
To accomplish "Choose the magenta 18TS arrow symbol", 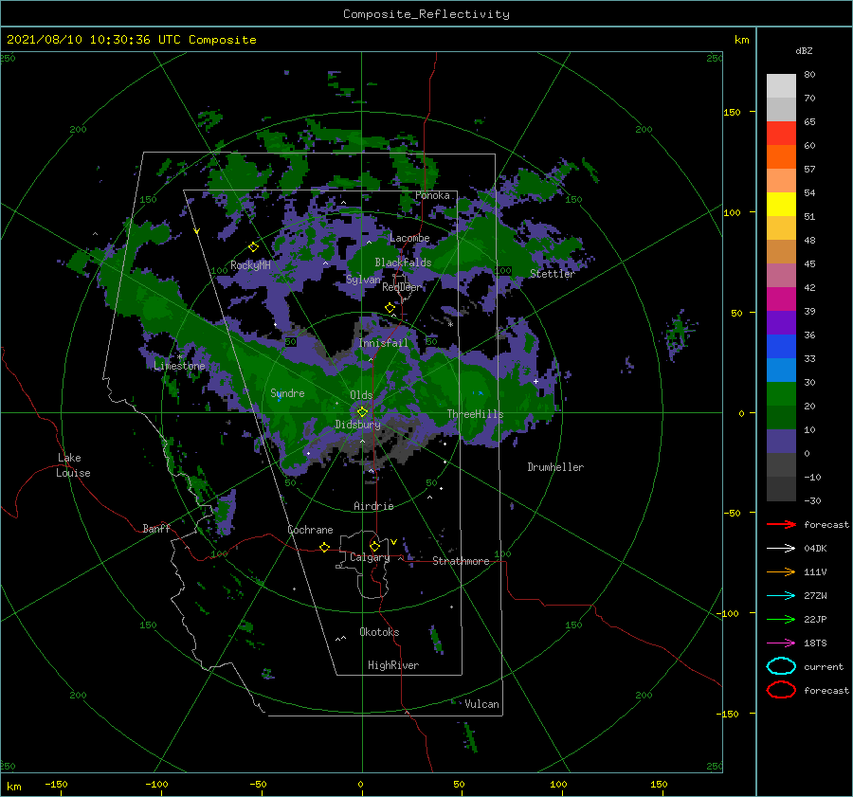I will (781, 643).
